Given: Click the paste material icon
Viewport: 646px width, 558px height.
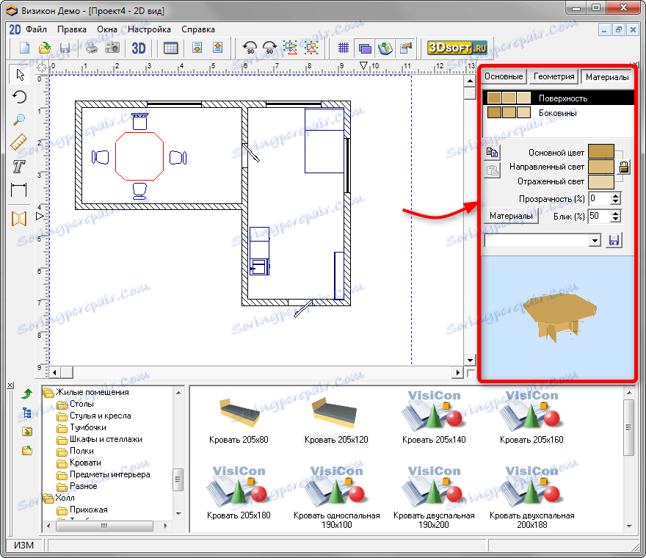Looking at the screenshot, I should click(x=492, y=170).
